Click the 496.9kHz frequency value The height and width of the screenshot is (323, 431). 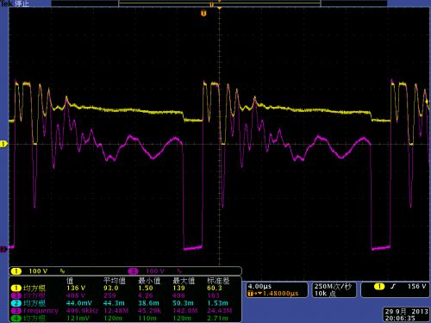pyautogui.click(x=82, y=311)
